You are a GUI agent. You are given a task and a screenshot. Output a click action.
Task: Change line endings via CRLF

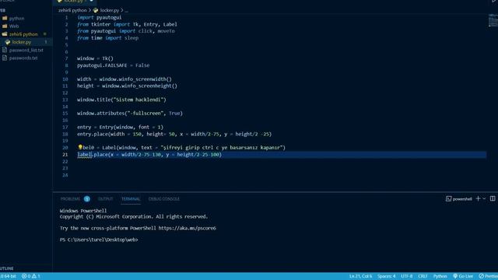[423, 276]
